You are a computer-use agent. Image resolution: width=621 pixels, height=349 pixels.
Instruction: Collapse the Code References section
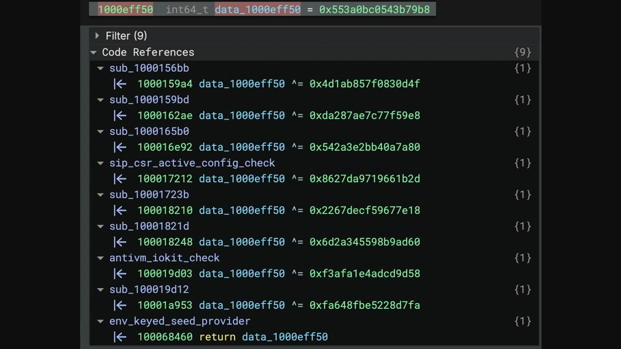pos(94,52)
